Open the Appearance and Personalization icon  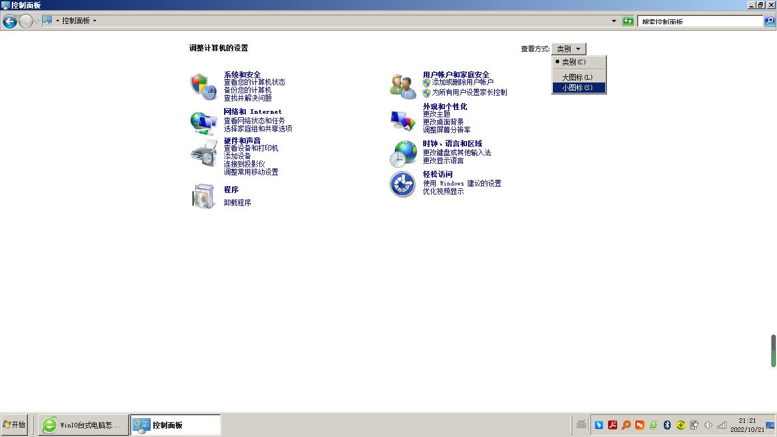[x=403, y=120]
